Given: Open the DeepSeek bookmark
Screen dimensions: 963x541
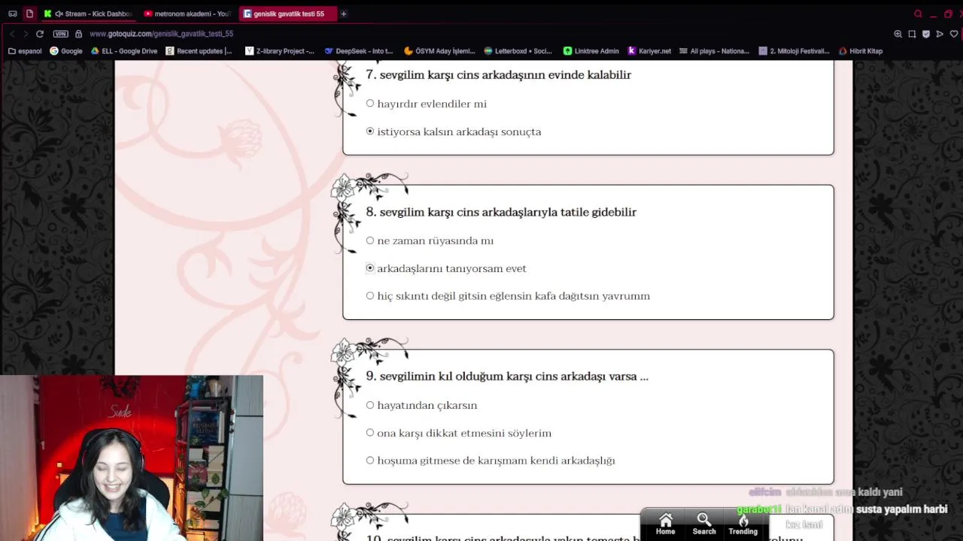Looking at the screenshot, I should (359, 51).
